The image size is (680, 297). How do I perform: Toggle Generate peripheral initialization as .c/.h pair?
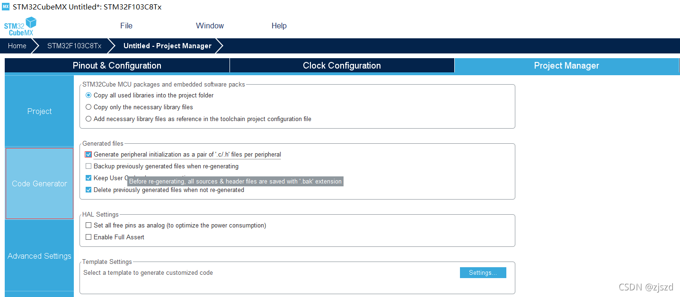[x=88, y=155]
